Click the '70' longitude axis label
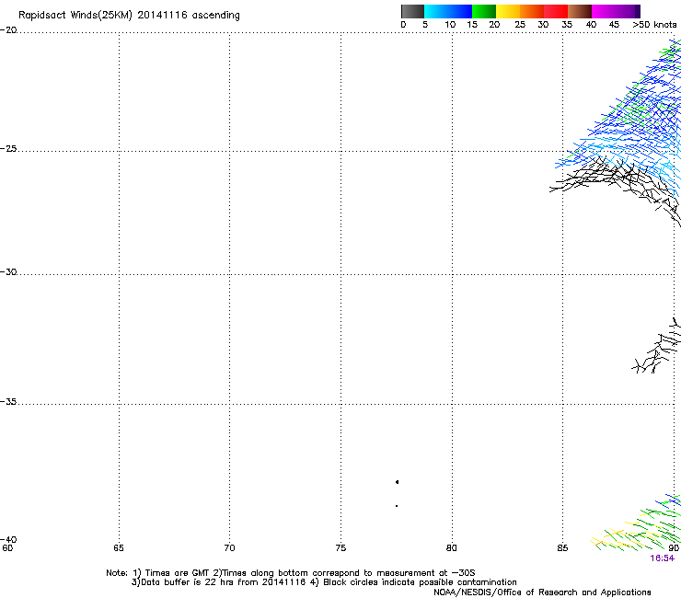Screen dimensions: 681x598 [229, 548]
